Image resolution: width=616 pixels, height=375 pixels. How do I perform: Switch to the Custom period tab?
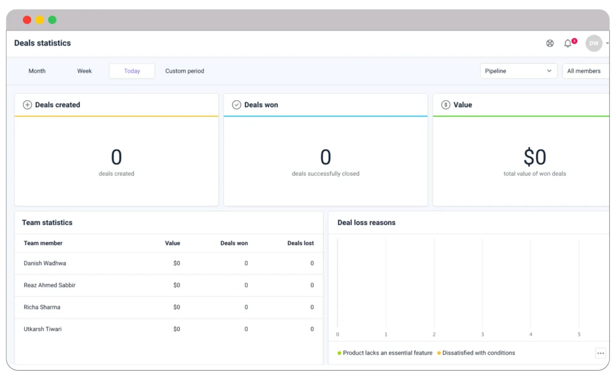[185, 70]
